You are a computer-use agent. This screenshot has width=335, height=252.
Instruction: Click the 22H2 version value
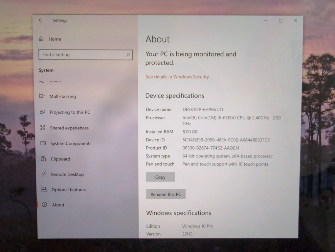187,234
